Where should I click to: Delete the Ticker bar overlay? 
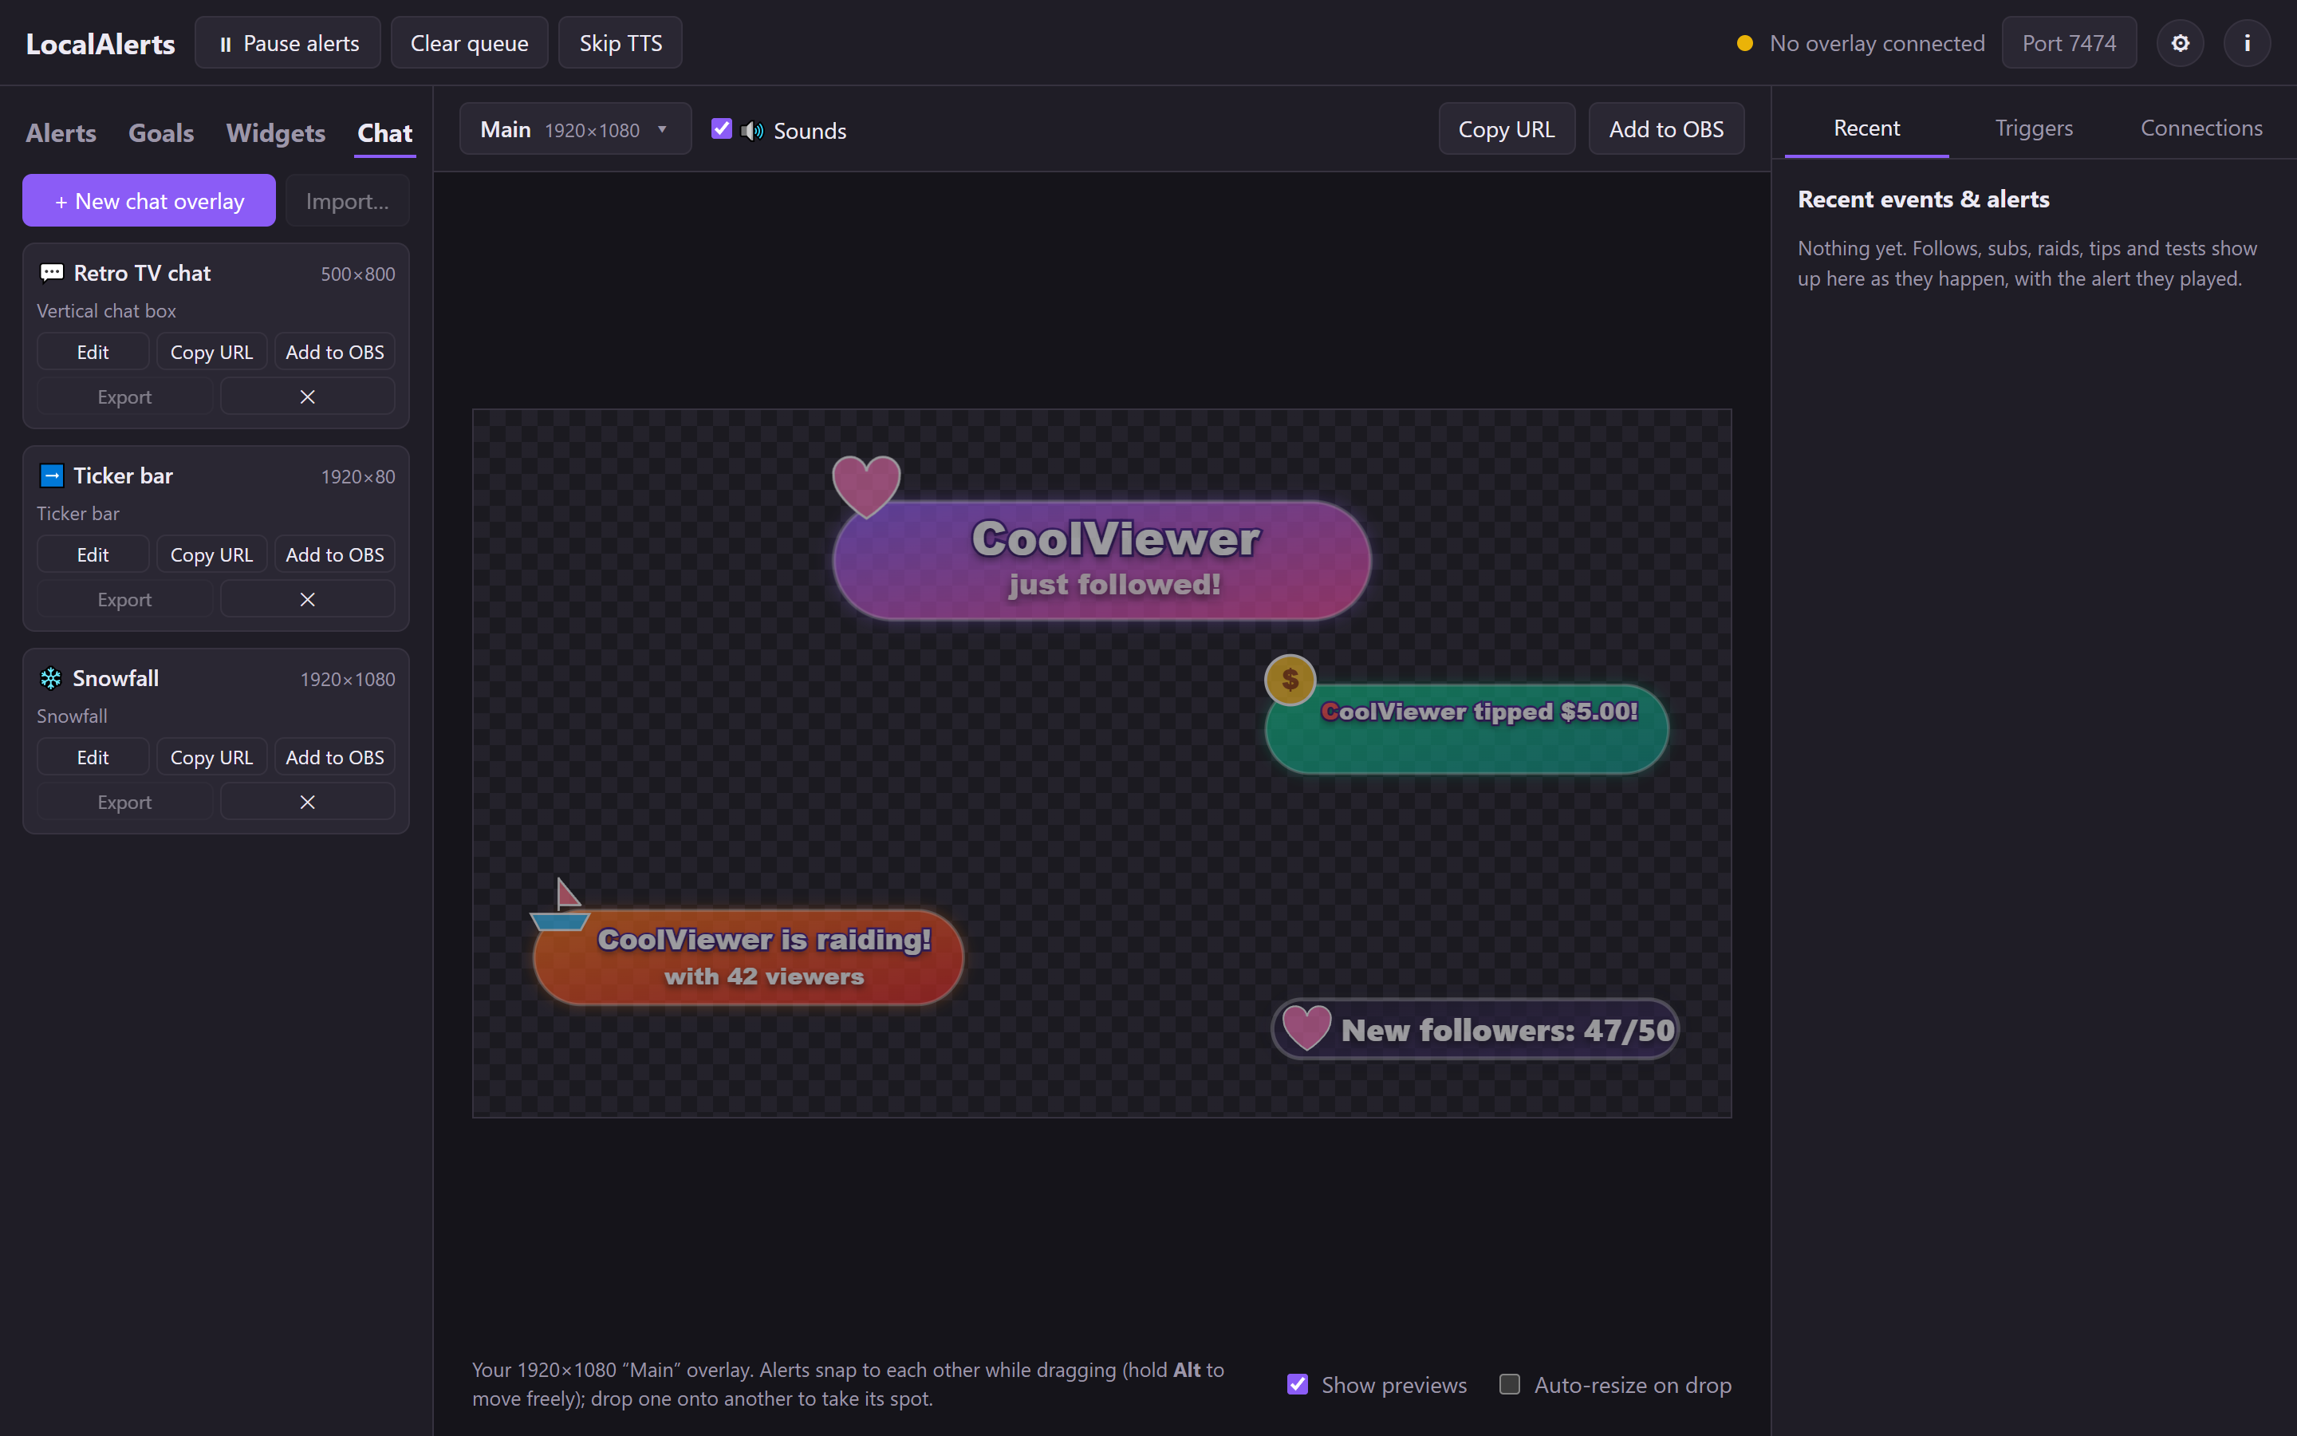[x=308, y=599]
